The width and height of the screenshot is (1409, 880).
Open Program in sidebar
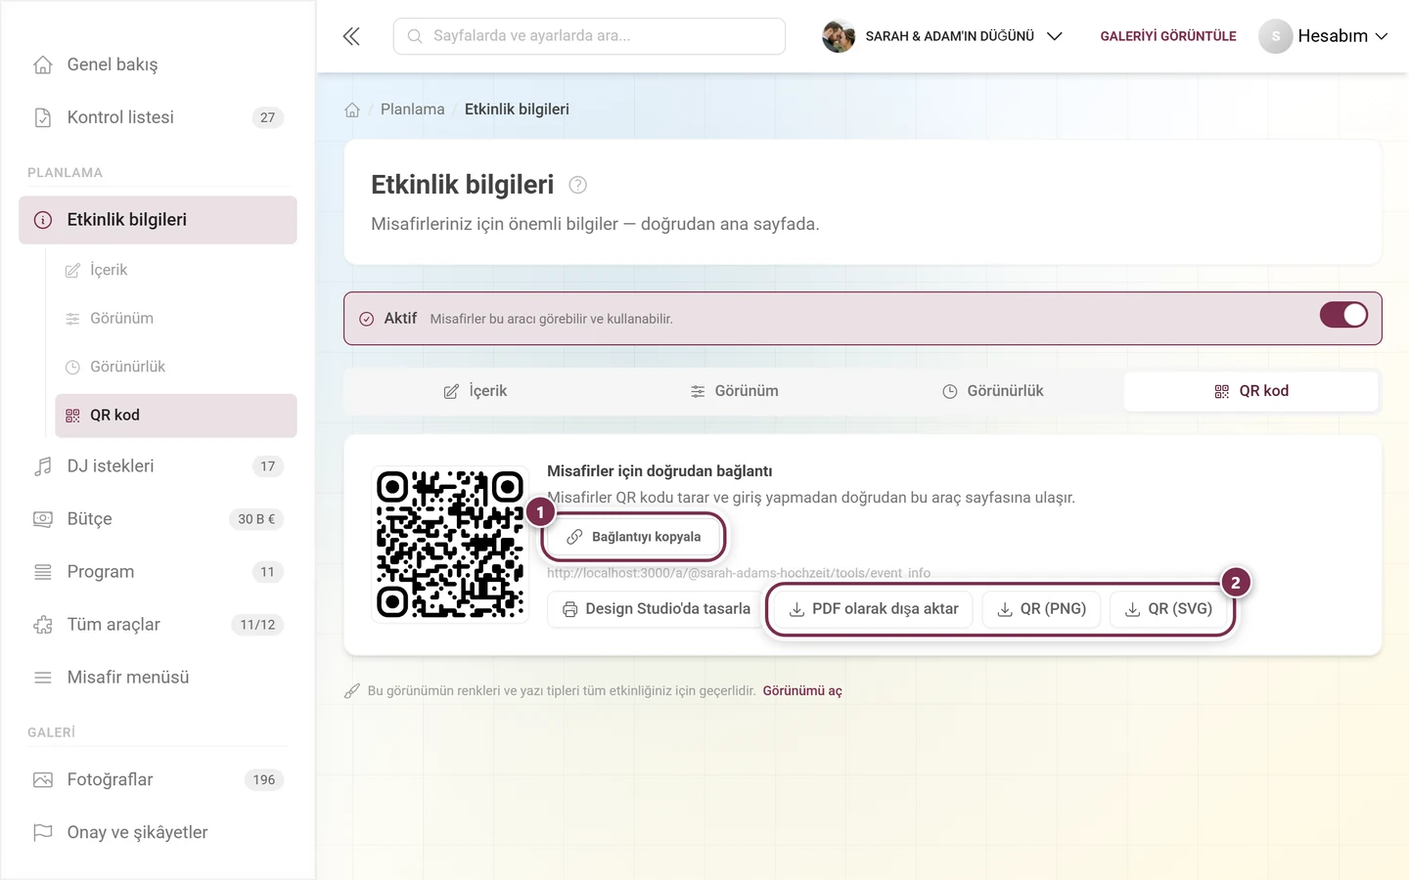click(158, 572)
